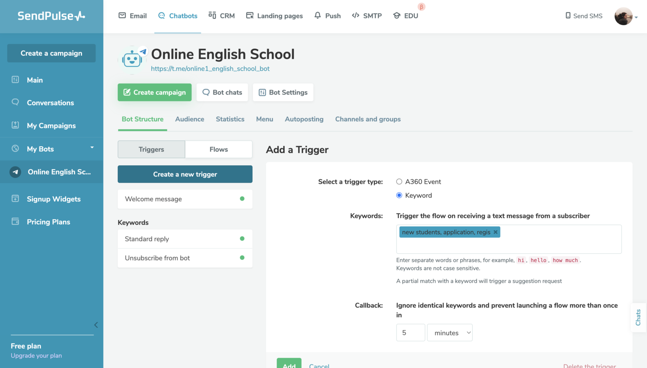The image size is (647, 368).
Task: Click the My Campaigns upload icon
Action: [15, 125]
